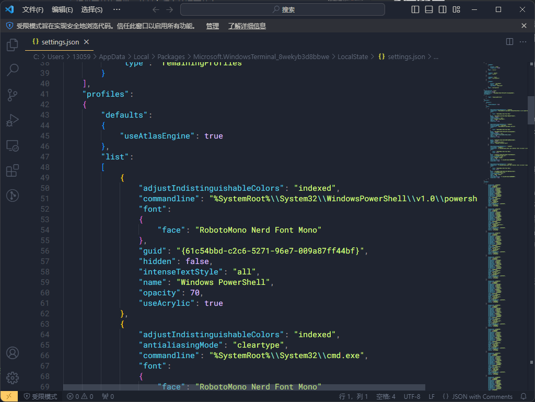The height and width of the screenshot is (402, 535).
Task: Open the 文件(F) menu
Action: pos(33,9)
